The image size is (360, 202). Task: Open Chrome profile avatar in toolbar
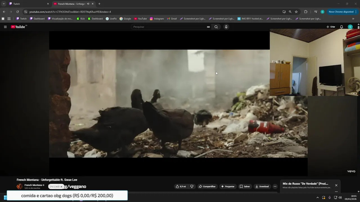click(x=322, y=12)
